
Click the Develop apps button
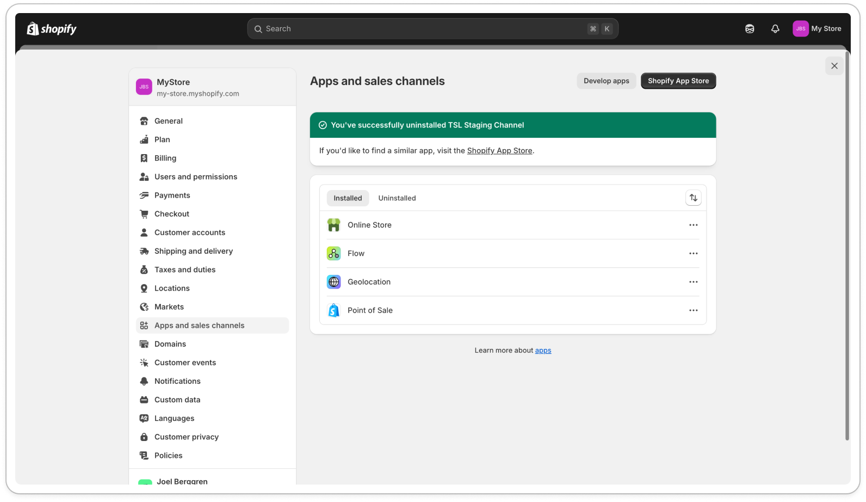pos(606,81)
